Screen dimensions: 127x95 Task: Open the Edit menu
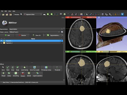click(6, 11)
